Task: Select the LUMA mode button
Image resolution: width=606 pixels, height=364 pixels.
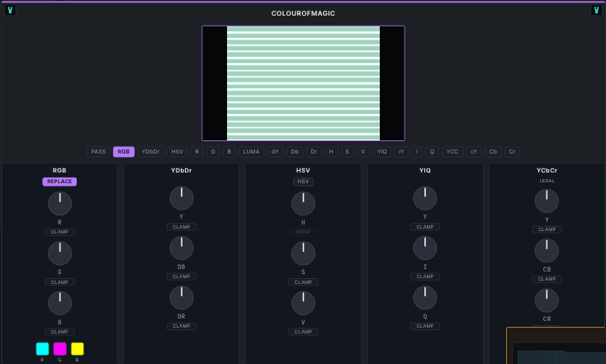Action: coord(251,152)
